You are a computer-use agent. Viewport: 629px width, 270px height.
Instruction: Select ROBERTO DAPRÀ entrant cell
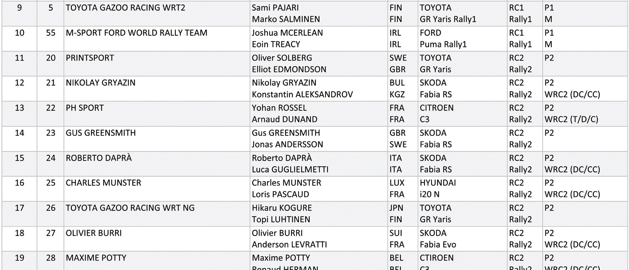point(156,164)
